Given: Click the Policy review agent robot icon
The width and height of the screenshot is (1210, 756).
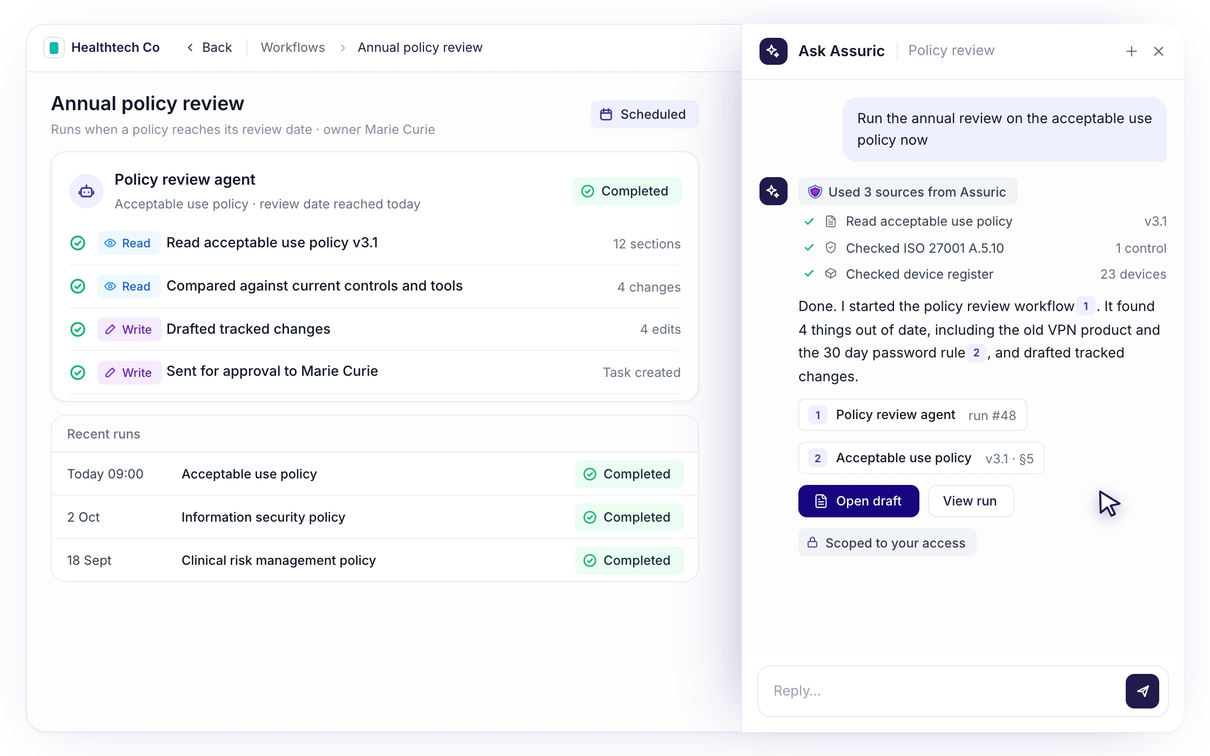Looking at the screenshot, I should [86, 191].
